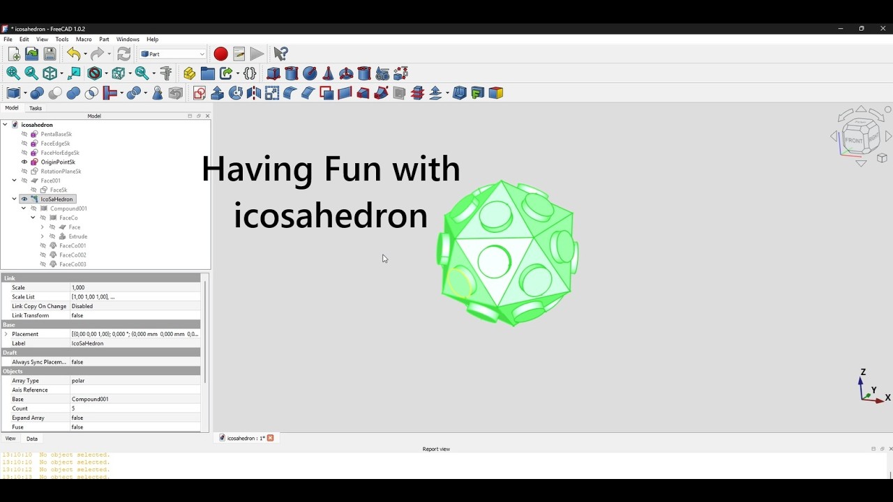Collapse the Face001 tree node
Viewport: 893px width, 502px height.
pyautogui.click(x=14, y=181)
